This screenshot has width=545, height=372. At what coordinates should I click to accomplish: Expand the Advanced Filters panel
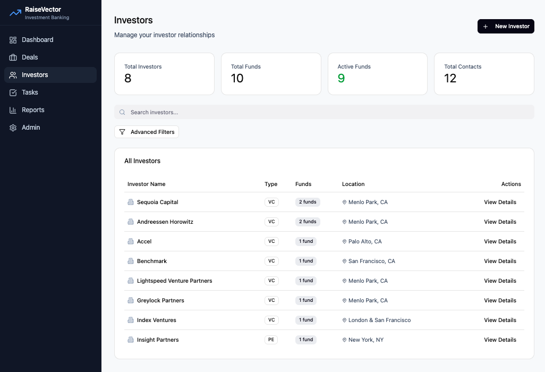point(147,131)
